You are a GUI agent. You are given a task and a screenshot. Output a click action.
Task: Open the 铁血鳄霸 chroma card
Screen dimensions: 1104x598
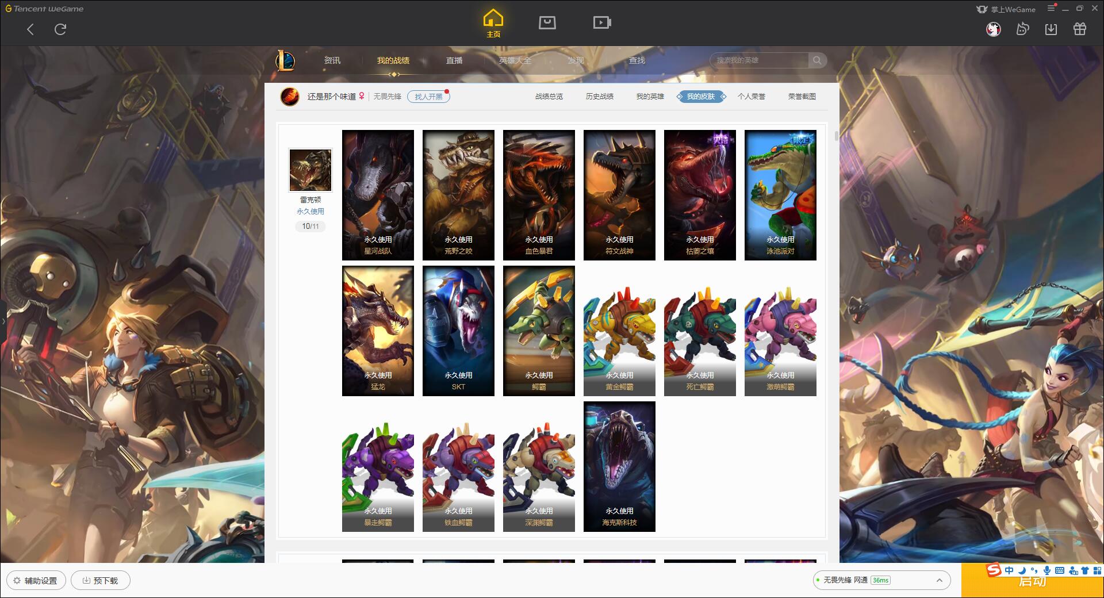click(458, 466)
